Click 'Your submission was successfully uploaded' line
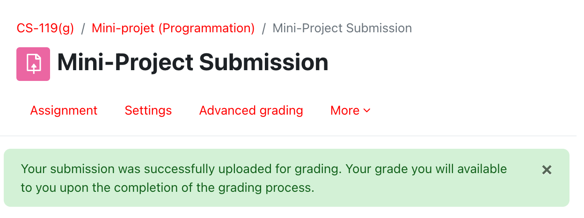The height and width of the screenshot is (218, 584). [154, 169]
